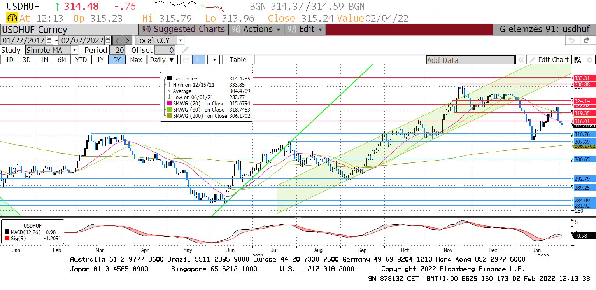Click SMAVG (20) magenta legend swatch

point(169,103)
